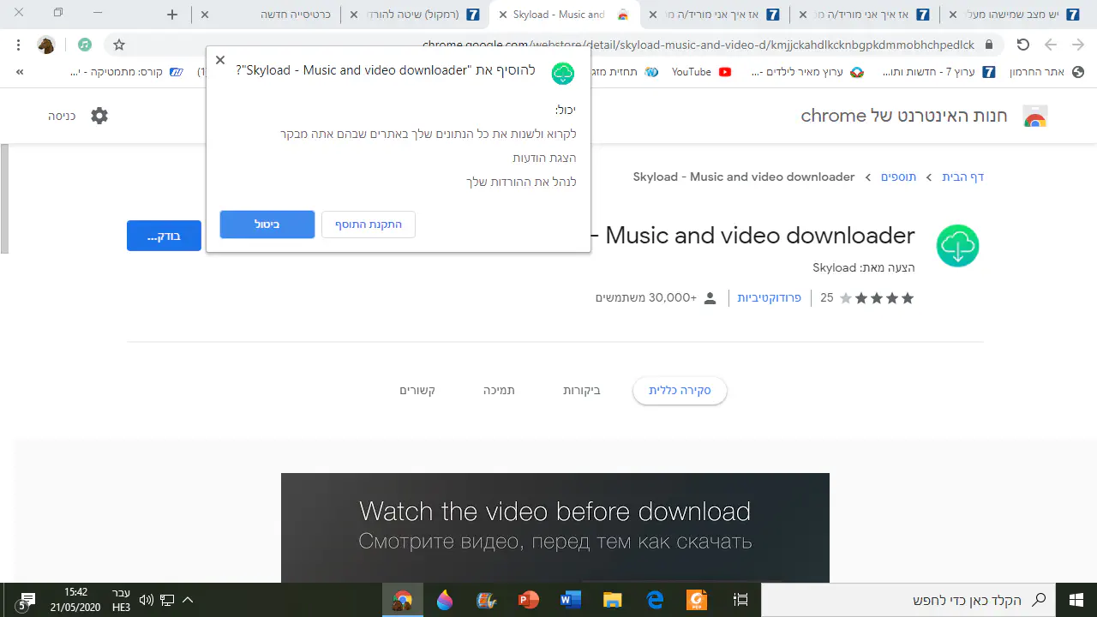Viewport: 1097px width, 617px height.
Task: Click the Productivity (פרודוקטיביות) category link
Action: 769,298
